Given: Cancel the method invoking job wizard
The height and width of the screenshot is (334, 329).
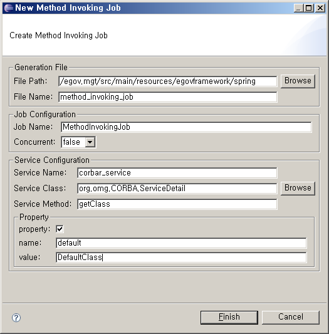Looking at the screenshot, I should (x=291, y=317).
